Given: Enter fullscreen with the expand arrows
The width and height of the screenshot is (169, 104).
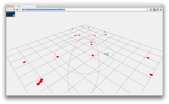Looking at the screenshot, I should coord(161,6).
